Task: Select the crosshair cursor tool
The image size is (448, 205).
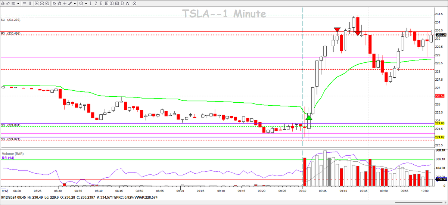Action: [x=65, y=3]
